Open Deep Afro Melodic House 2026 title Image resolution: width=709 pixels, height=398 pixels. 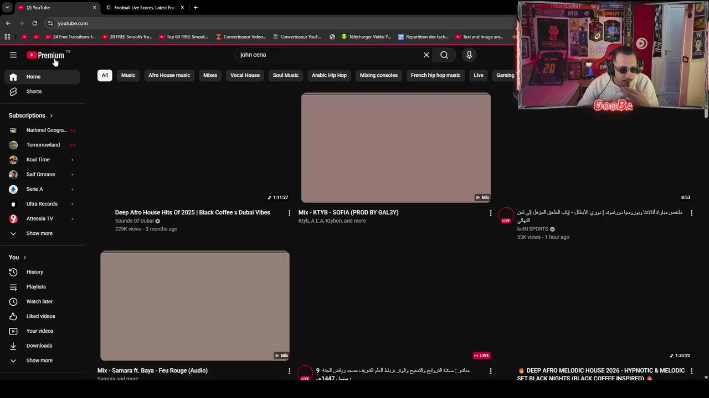click(x=601, y=374)
